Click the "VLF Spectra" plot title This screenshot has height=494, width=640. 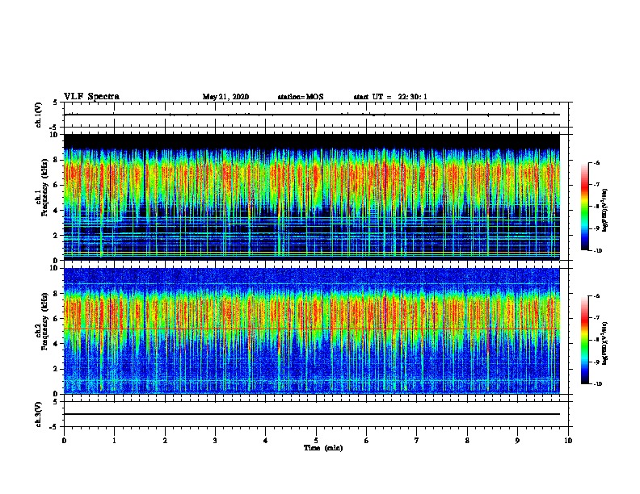point(91,97)
